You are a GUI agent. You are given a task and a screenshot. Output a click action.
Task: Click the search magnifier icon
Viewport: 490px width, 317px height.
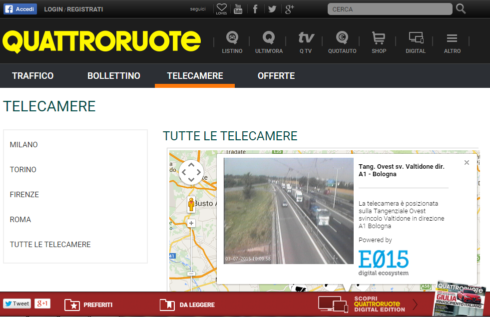pos(461,9)
